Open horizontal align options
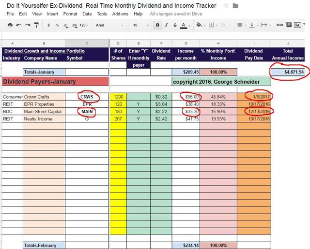The height and width of the screenshot is (249, 310). pos(240,25)
